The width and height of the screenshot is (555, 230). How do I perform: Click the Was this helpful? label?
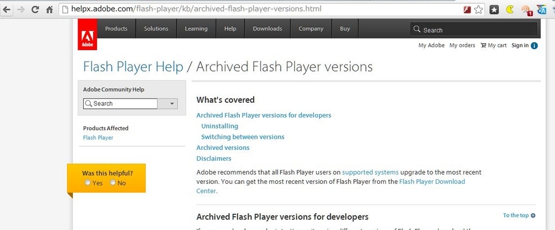click(108, 173)
